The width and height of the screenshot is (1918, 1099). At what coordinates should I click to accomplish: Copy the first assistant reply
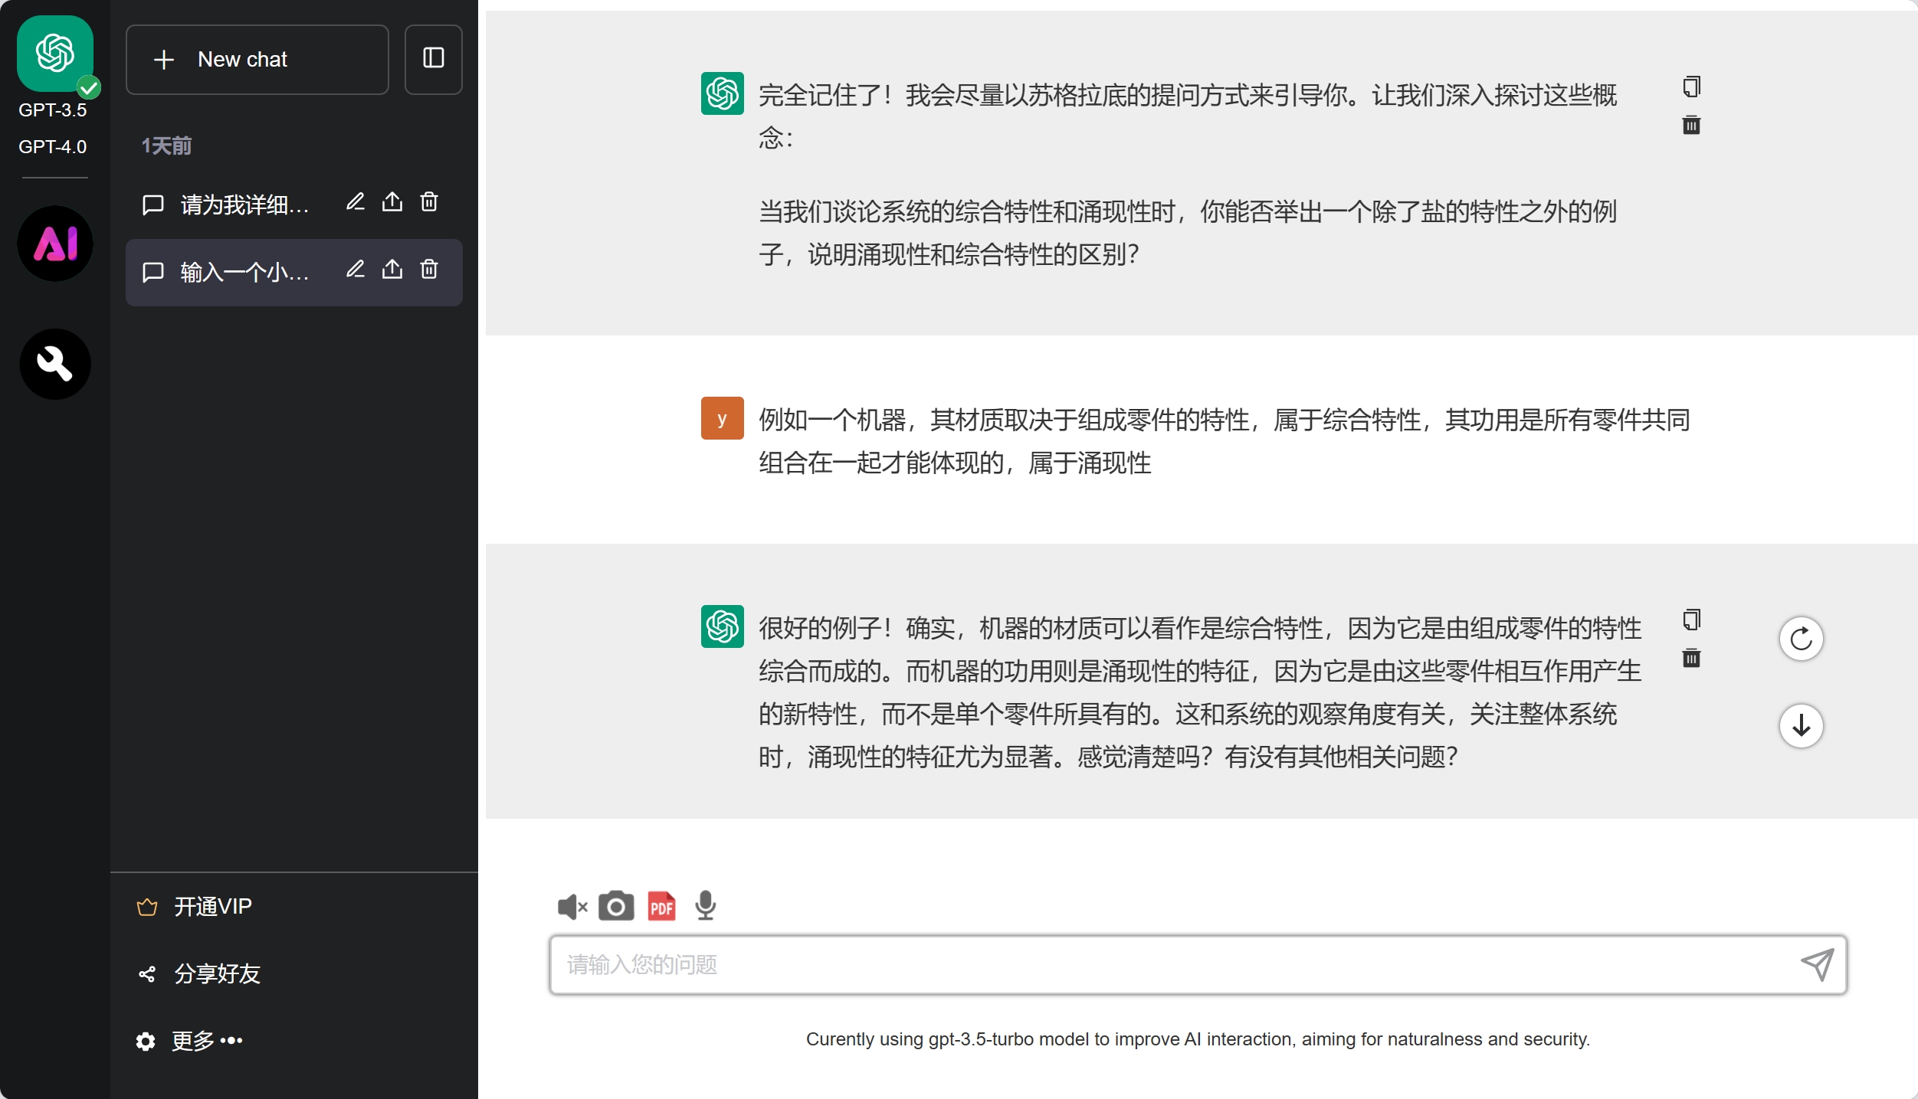1691,87
